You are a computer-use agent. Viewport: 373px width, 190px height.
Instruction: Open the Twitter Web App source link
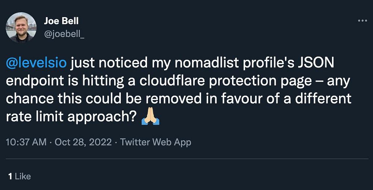coord(156,142)
